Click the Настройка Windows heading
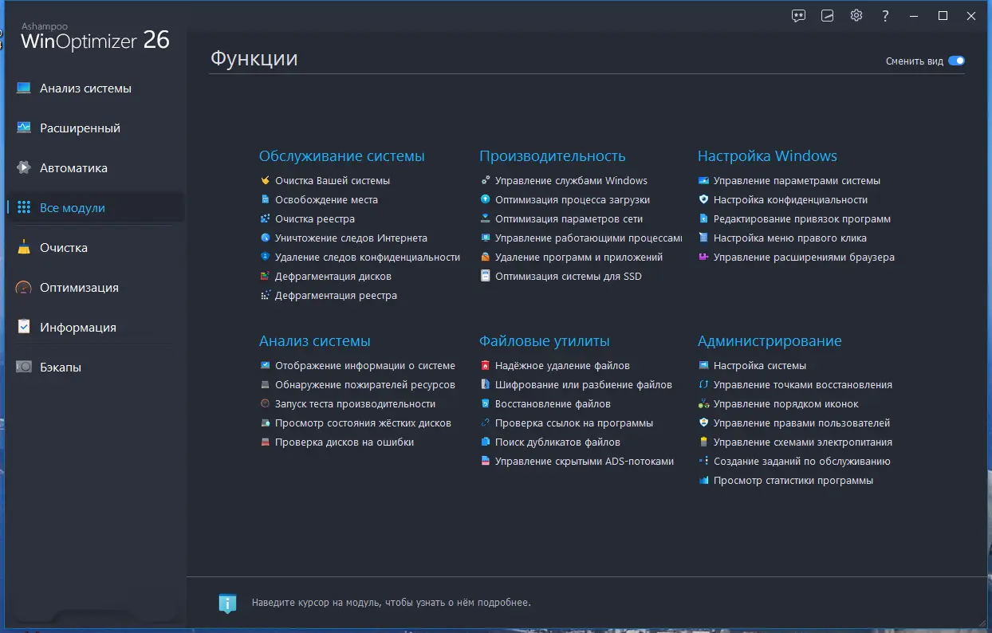 [x=767, y=156]
